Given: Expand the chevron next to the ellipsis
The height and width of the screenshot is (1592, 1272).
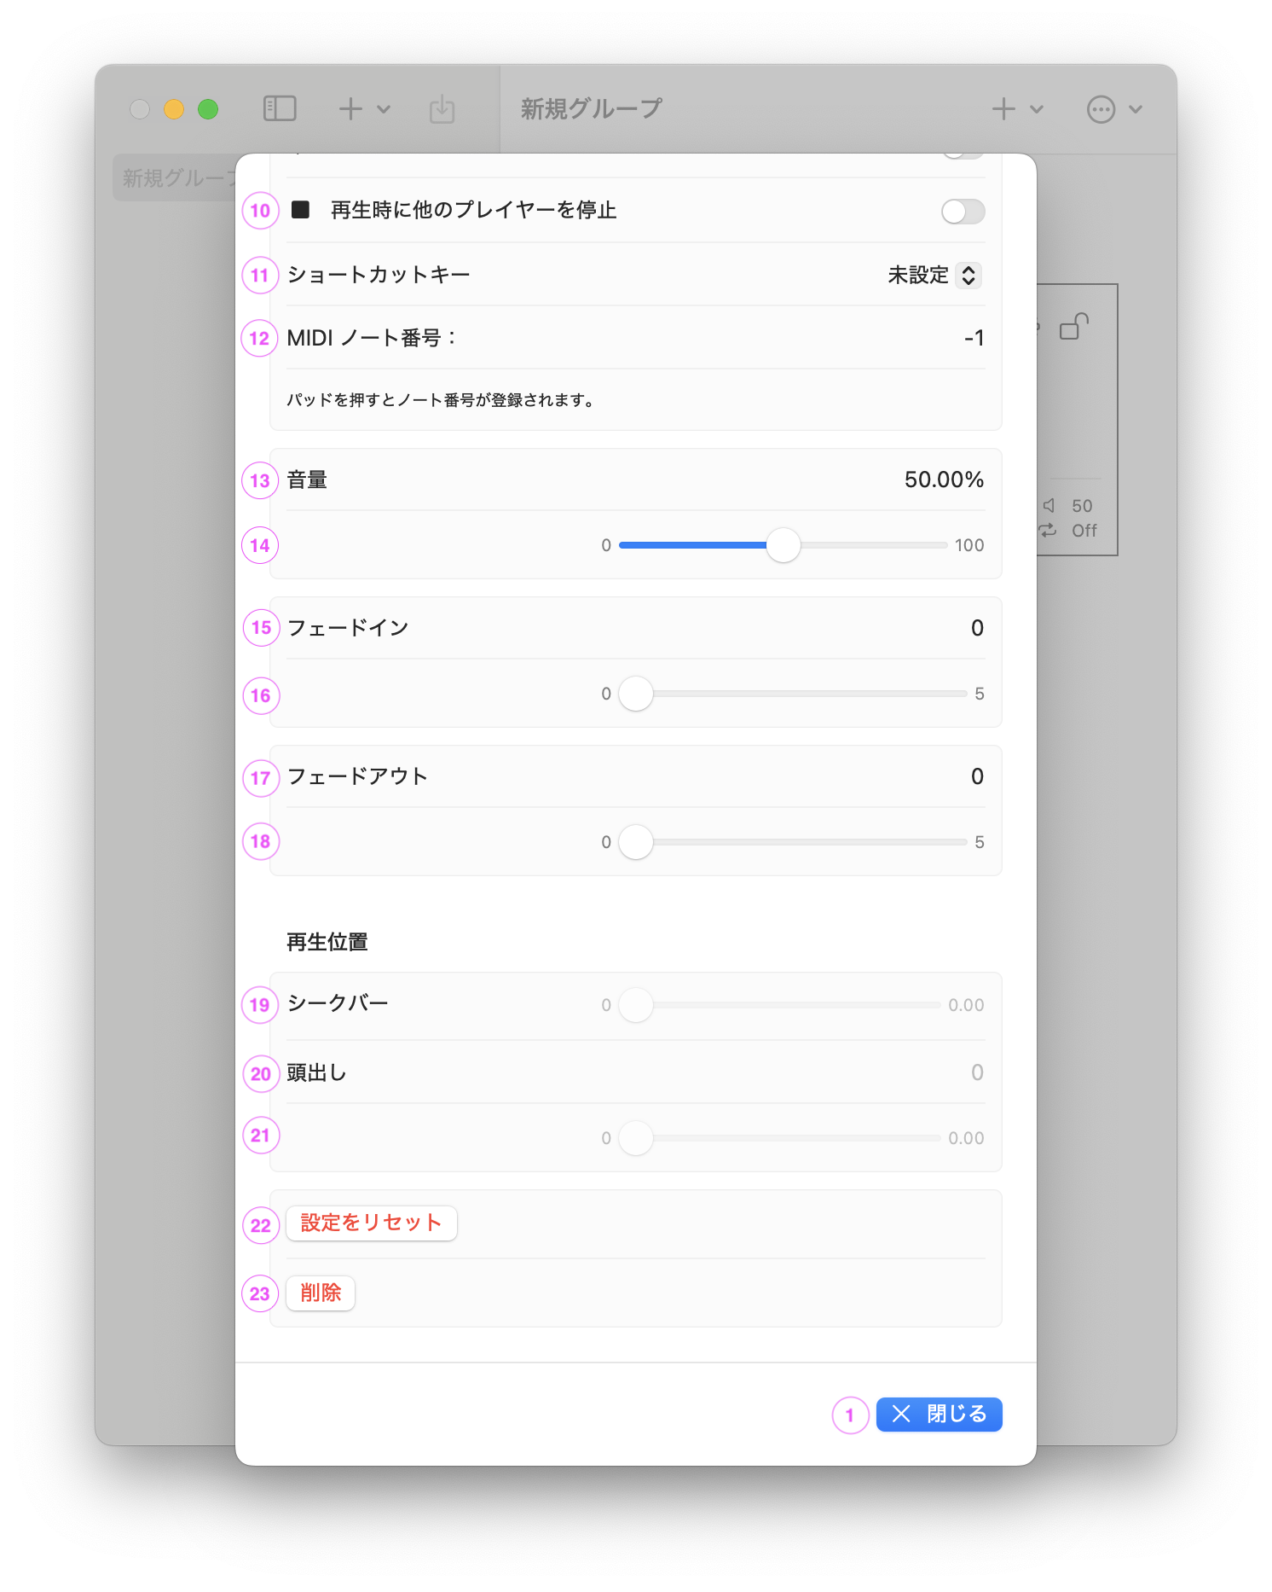Looking at the screenshot, I should 1136,109.
